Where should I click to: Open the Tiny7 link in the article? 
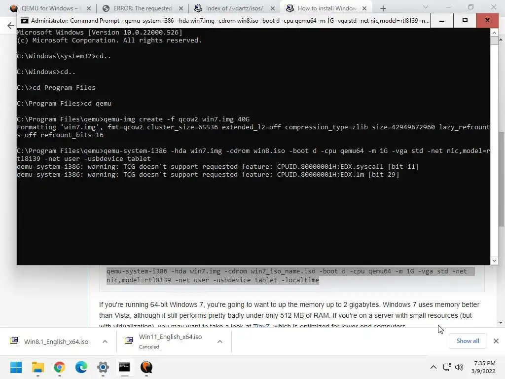coord(261,326)
